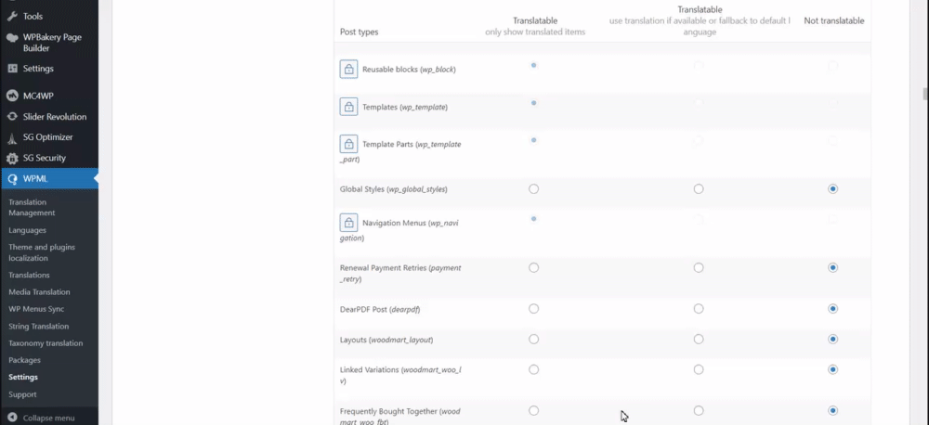929x425 pixels.
Task: Choose translated-only option for Renewal Payment Retries
Action: (533, 268)
